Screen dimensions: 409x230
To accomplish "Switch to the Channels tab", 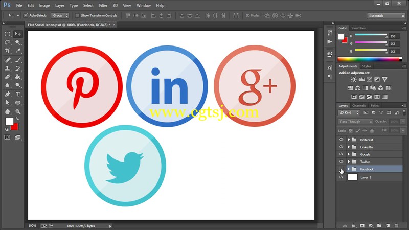I will [359, 106].
